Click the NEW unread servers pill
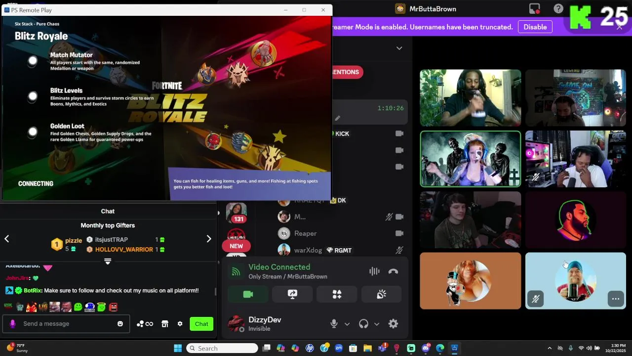Image resolution: width=632 pixels, height=356 pixels. (236, 246)
